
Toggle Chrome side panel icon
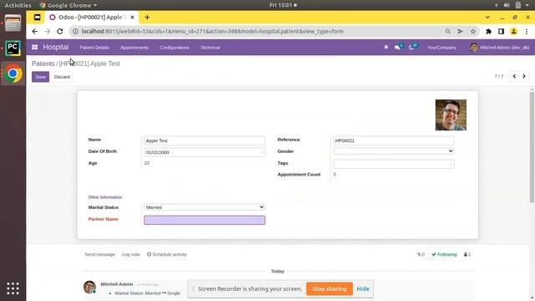[x=501, y=32]
